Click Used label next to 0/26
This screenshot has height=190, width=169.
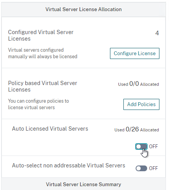(x=120, y=130)
